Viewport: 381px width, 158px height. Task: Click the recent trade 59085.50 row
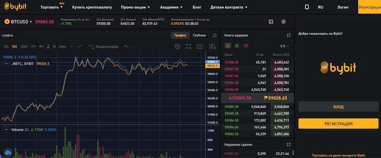257,154
